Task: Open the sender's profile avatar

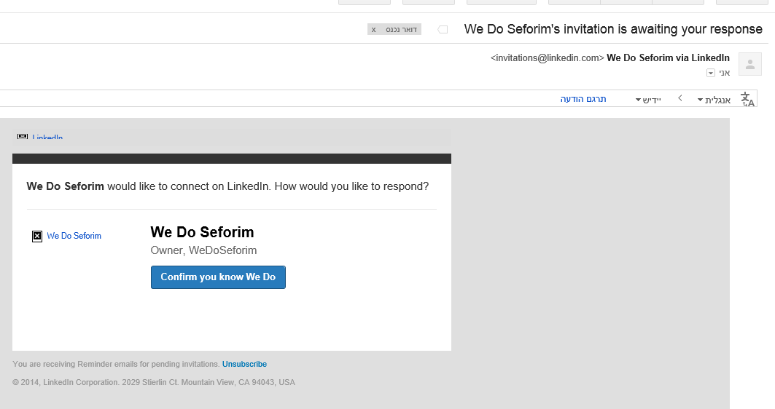Action: [x=749, y=64]
